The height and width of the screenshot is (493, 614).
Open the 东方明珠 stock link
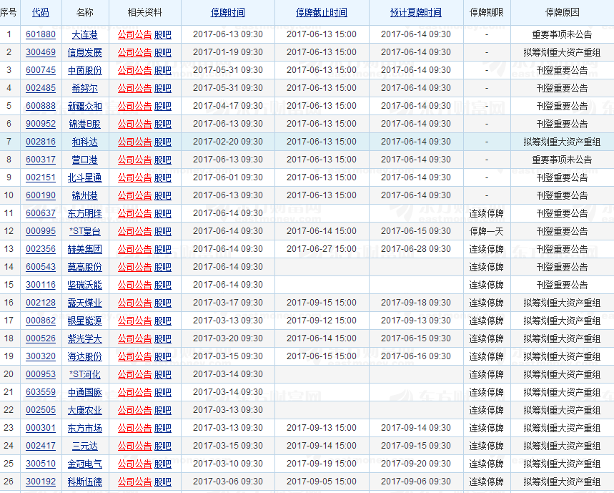tap(84, 213)
